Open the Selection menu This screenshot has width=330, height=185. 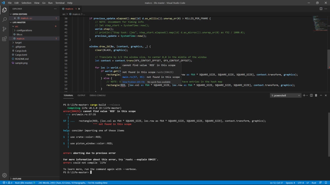(26, 3)
